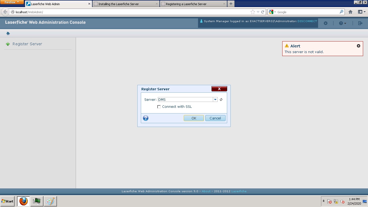Dismiss the Alert notification
Screen dimensions: 368x207
click(x=359, y=46)
